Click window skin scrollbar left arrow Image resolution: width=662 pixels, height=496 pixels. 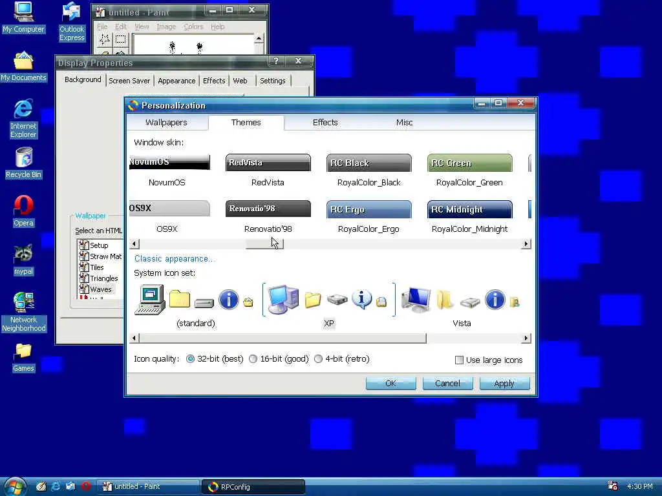(x=134, y=243)
